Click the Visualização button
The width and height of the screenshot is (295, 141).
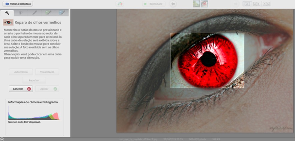coord(47,72)
